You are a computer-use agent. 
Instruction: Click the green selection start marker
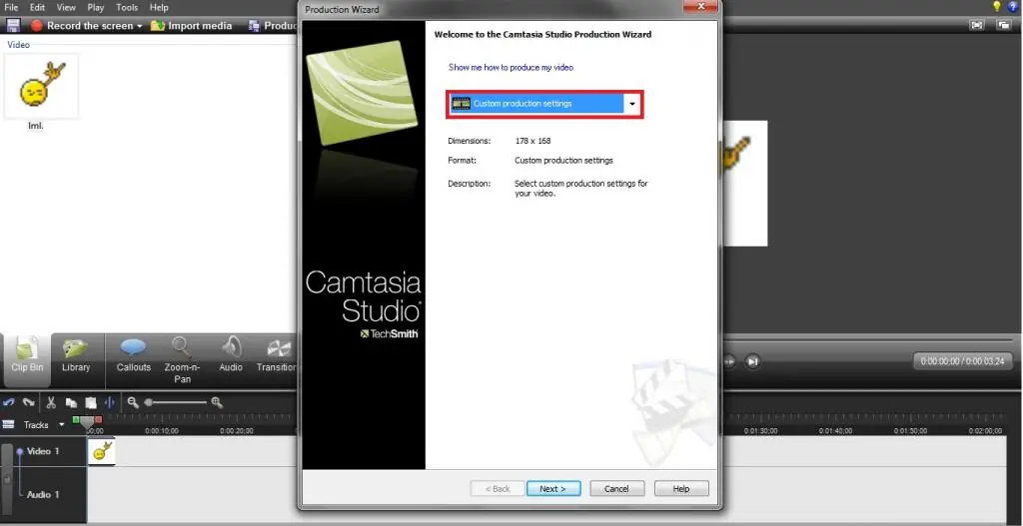pos(76,420)
